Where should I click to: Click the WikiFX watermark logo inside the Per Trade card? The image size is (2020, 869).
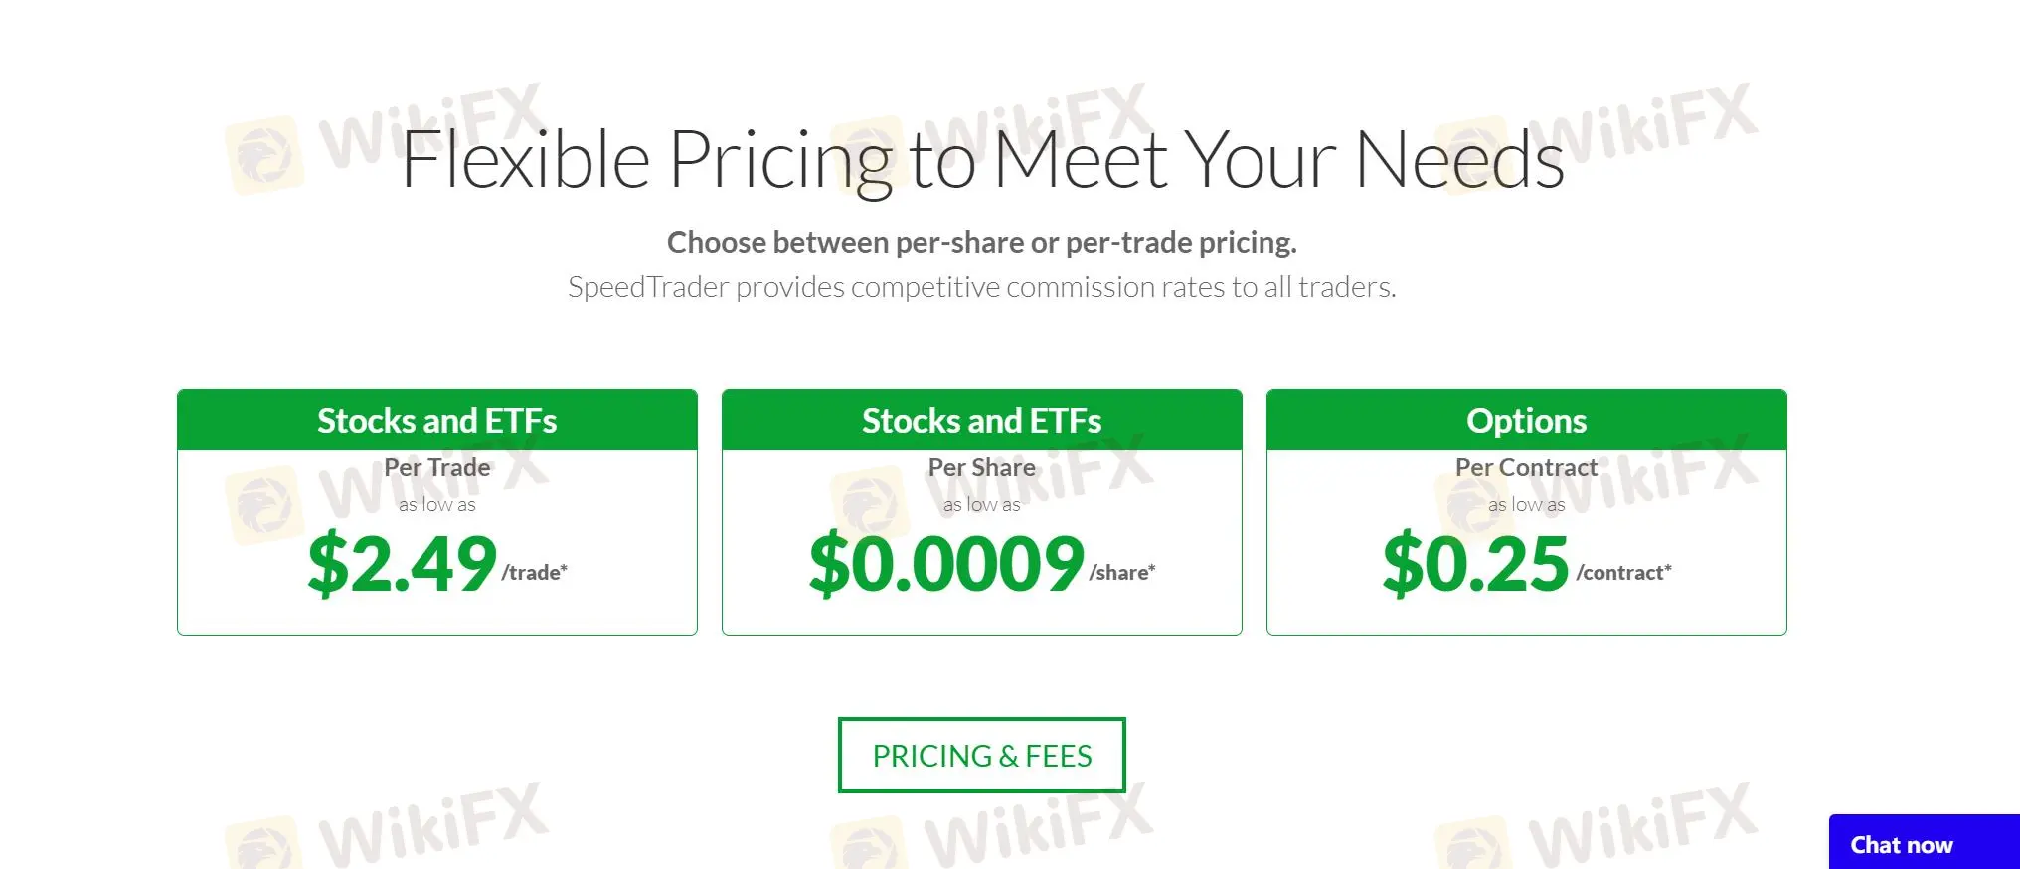click(x=264, y=505)
